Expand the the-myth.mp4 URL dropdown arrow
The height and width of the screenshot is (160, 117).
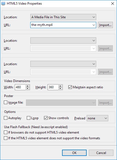click(x=93, y=25)
